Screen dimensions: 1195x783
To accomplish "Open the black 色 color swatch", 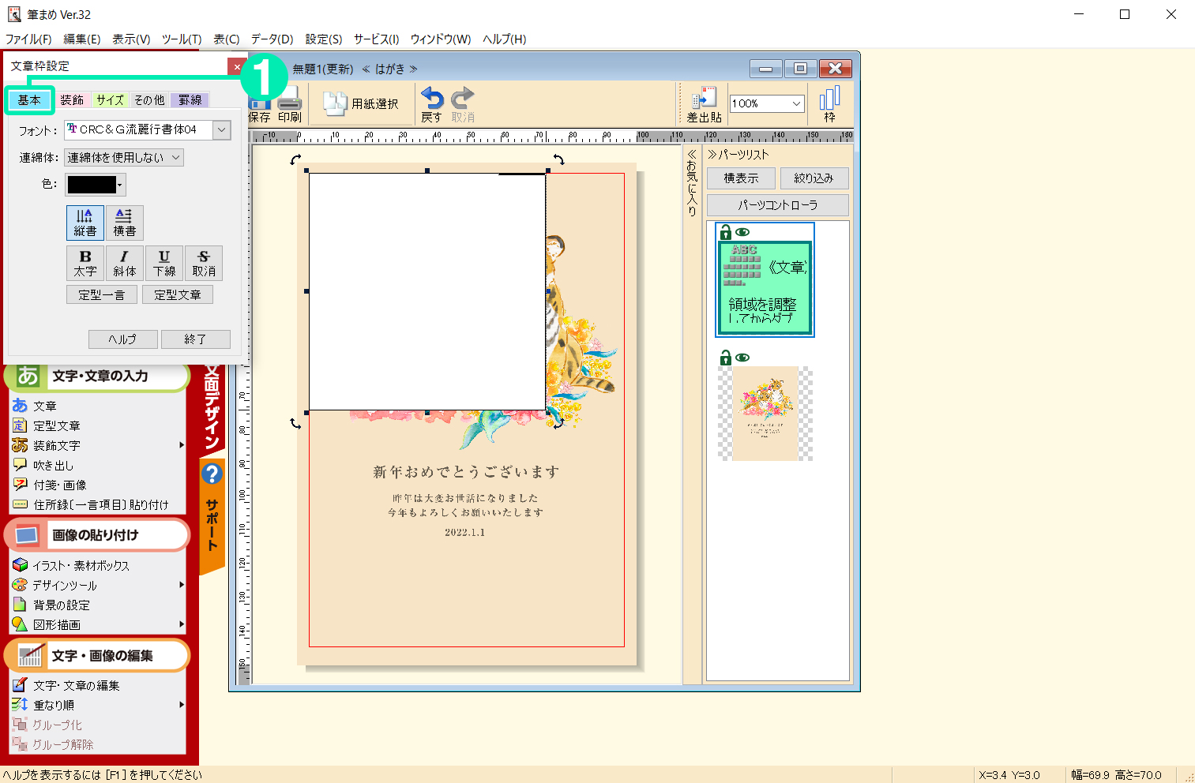I will [95, 185].
